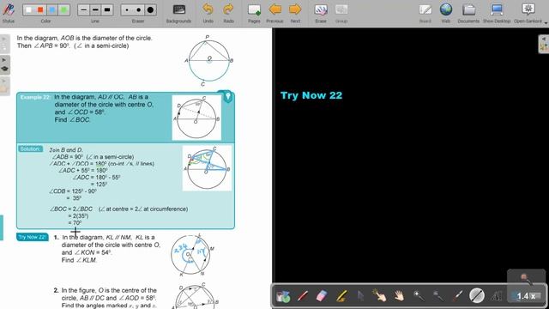
Task: Add a new page with Pages
Action: pyautogui.click(x=254, y=13)
